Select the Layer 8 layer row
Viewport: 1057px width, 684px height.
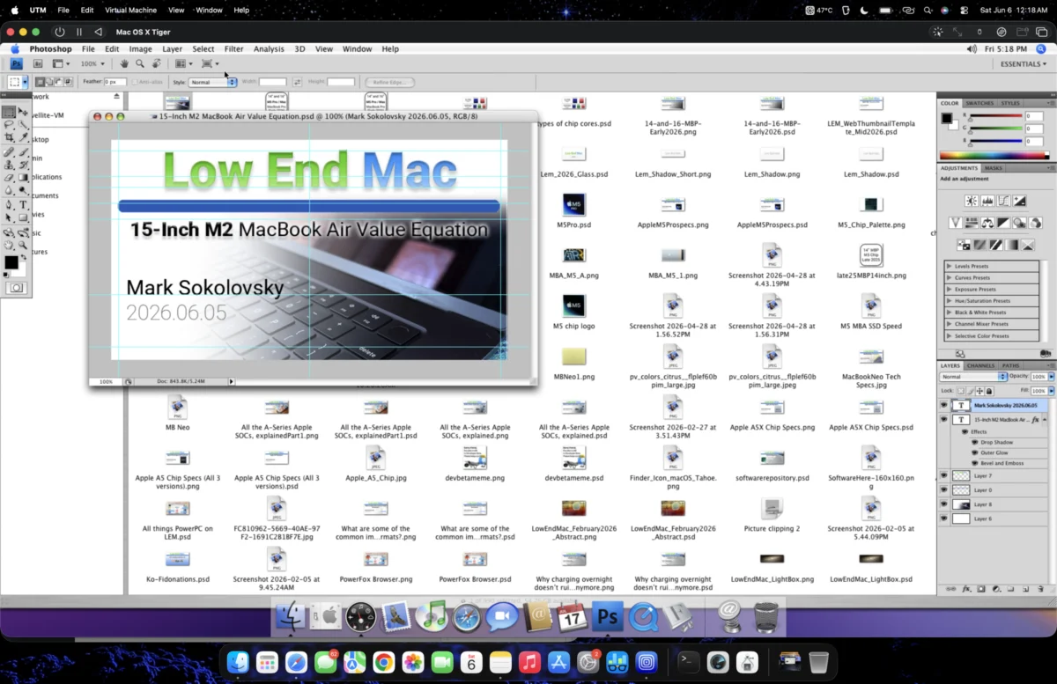click(x=994, y=504)
